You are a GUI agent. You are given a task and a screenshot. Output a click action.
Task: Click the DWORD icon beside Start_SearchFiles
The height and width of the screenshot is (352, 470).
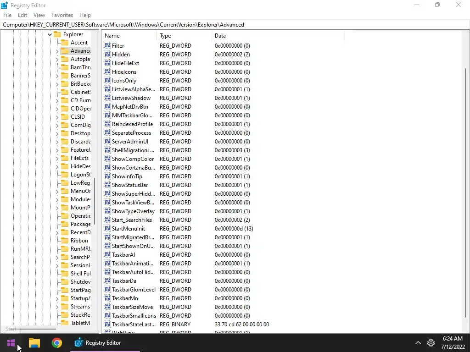107,220
